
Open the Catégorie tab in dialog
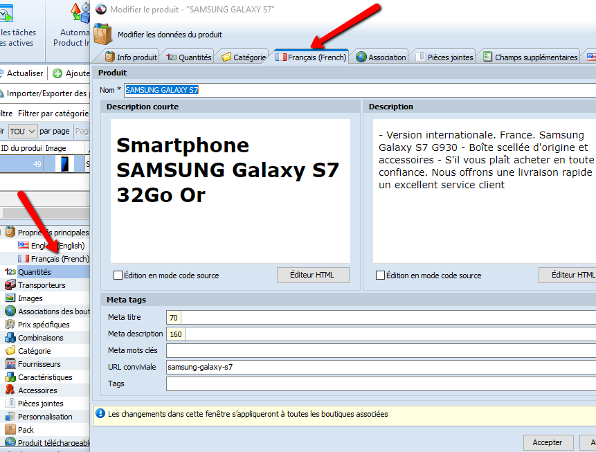244,57
